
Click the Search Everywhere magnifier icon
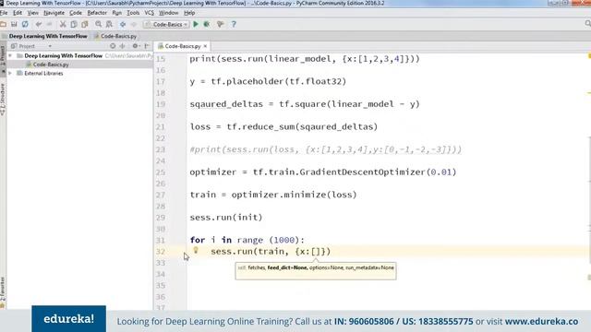[587, 24]
